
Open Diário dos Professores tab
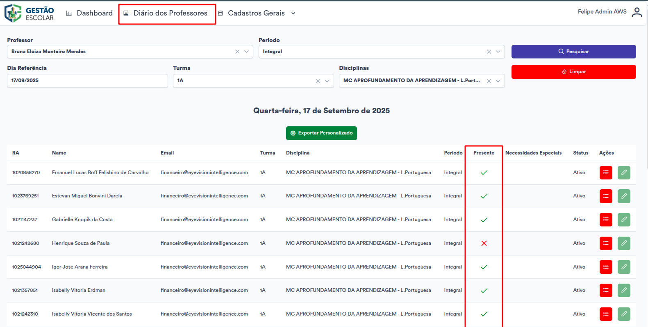(x=167, y=13)
